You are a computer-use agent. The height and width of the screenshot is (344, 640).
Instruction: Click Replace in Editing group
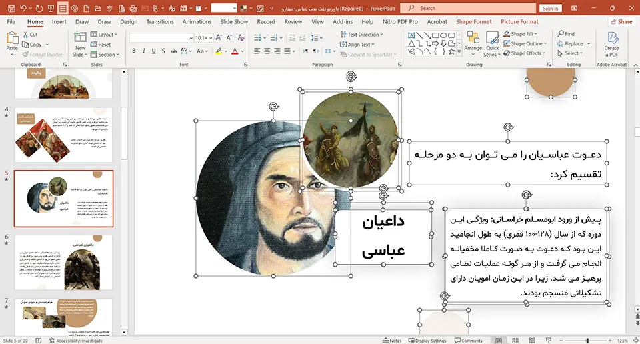[x=570, y=43]
